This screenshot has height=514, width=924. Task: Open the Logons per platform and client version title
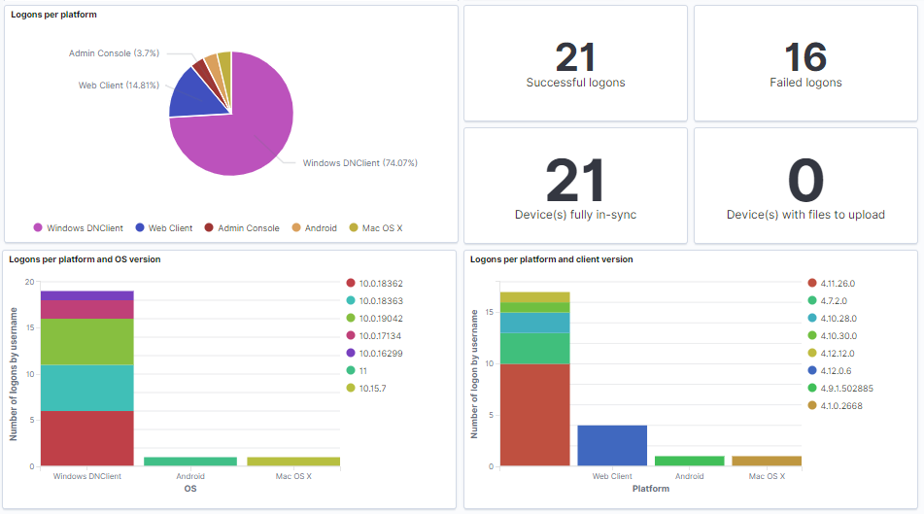(551, 259)
